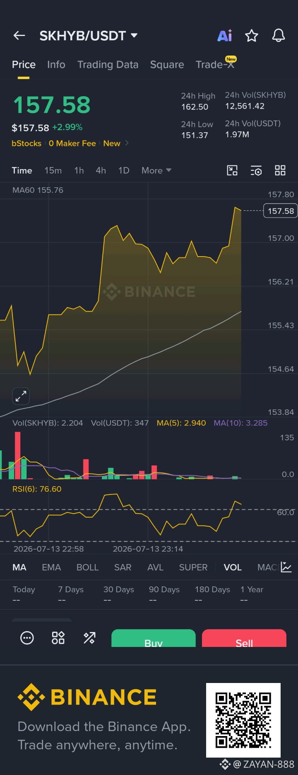This screenshot has height=775, width=298.
Task: Tap the 90 Days performance entry
Action: coord(164,594)
